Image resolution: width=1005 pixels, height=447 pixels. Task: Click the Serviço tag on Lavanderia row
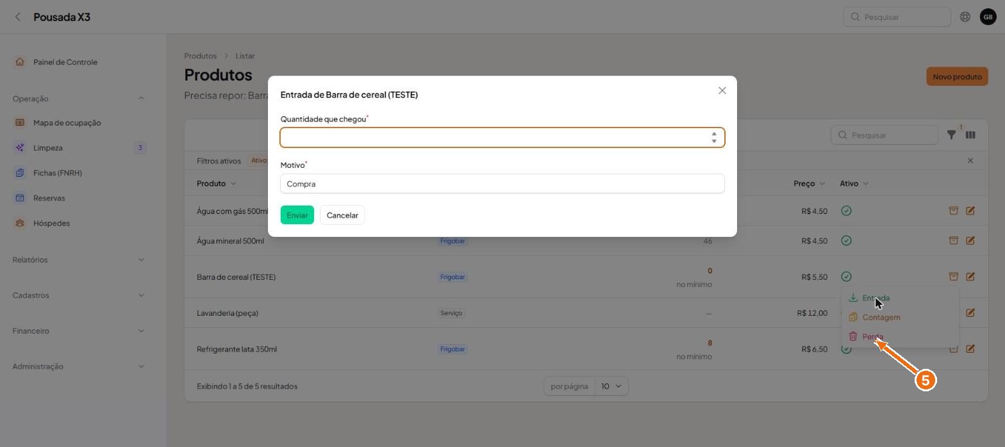click(451, 313)
